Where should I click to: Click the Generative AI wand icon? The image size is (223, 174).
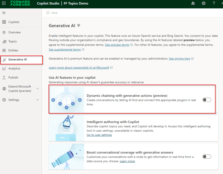[x=4, y=59]
